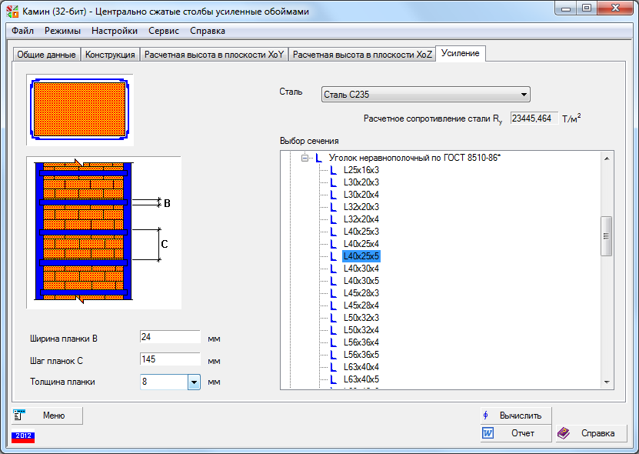Select the L40x30x4 section

(x=361, y=269)
